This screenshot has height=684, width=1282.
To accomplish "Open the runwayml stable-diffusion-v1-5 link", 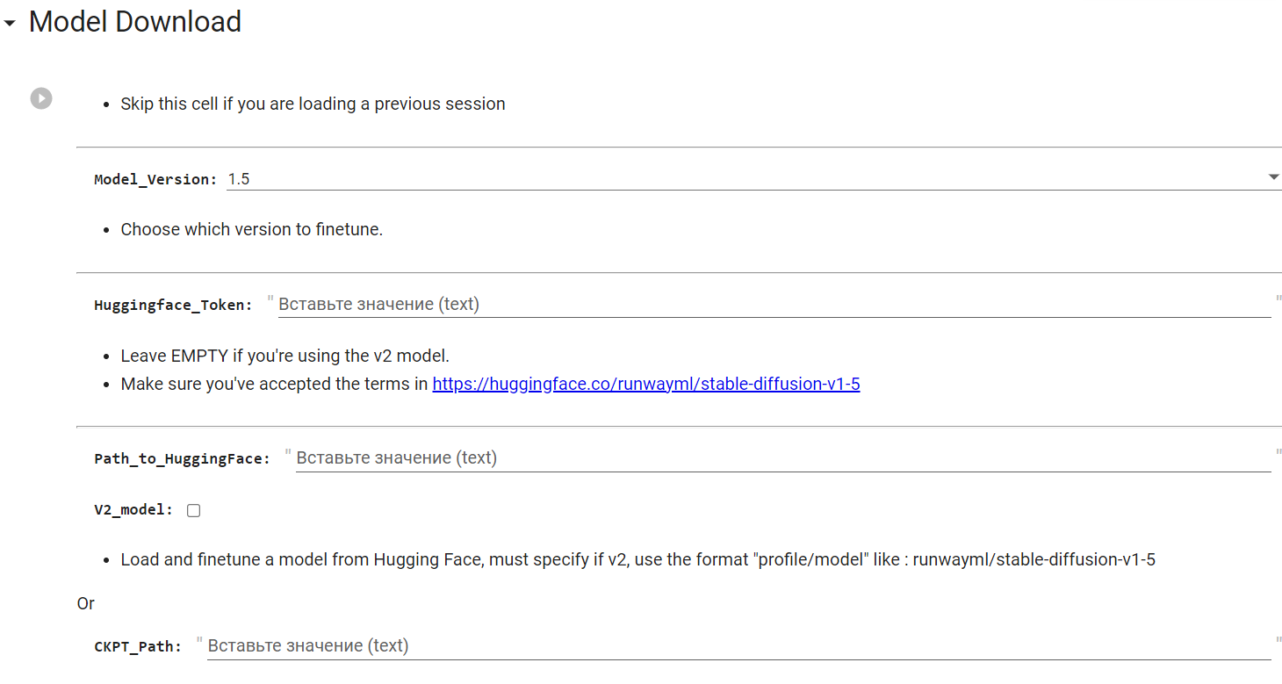I will (x=646, y=384).
